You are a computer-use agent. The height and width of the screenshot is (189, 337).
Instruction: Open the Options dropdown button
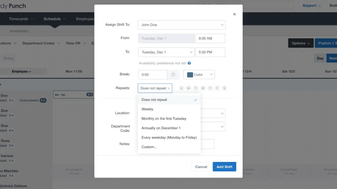tap(301, 43)
